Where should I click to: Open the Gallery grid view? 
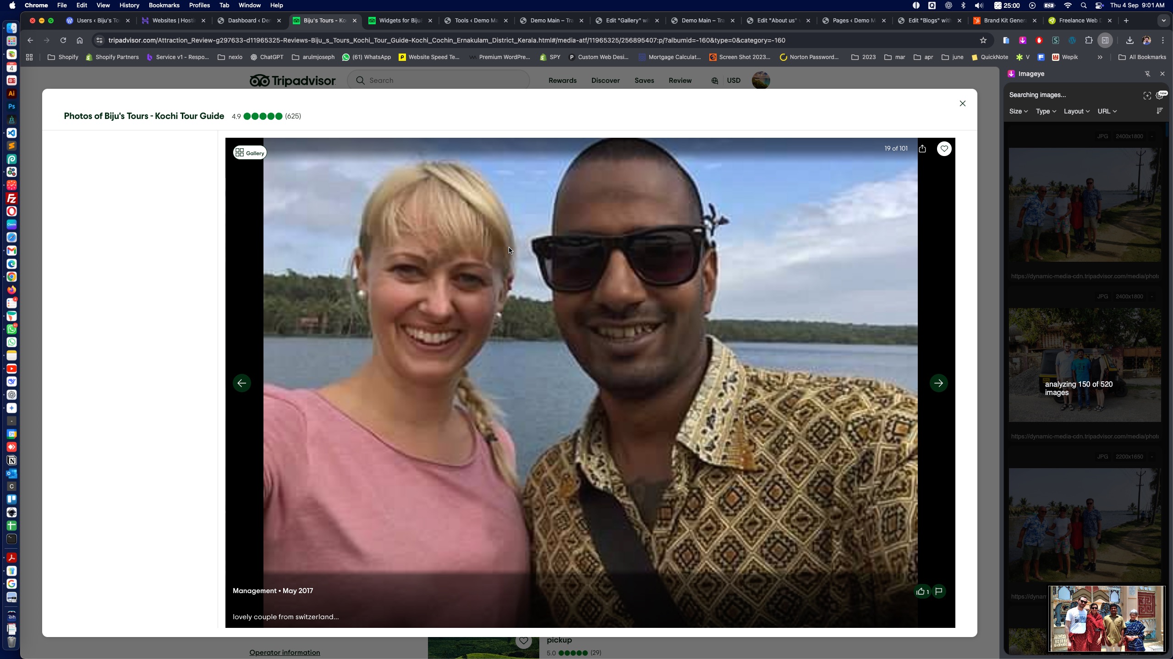click(x=250, y=153)
